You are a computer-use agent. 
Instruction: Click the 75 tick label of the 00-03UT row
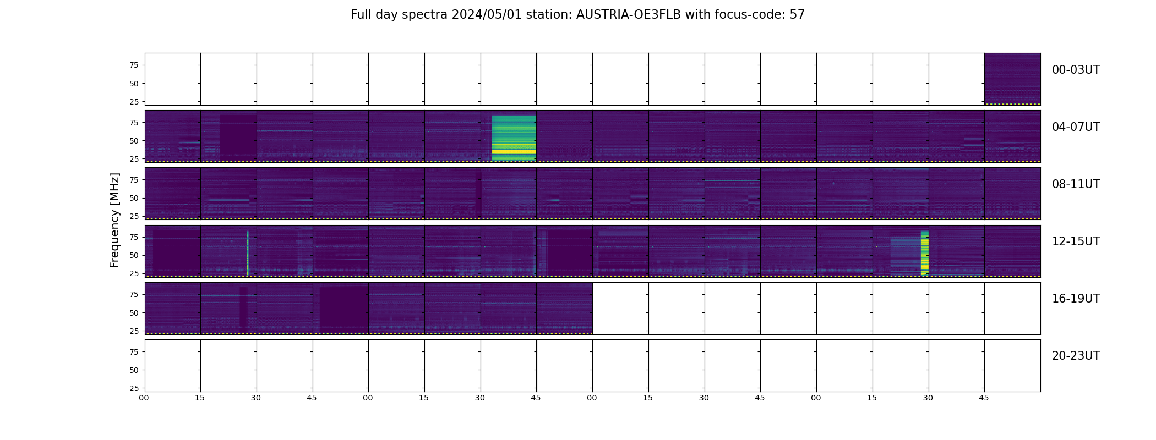(x=134, y=65)
